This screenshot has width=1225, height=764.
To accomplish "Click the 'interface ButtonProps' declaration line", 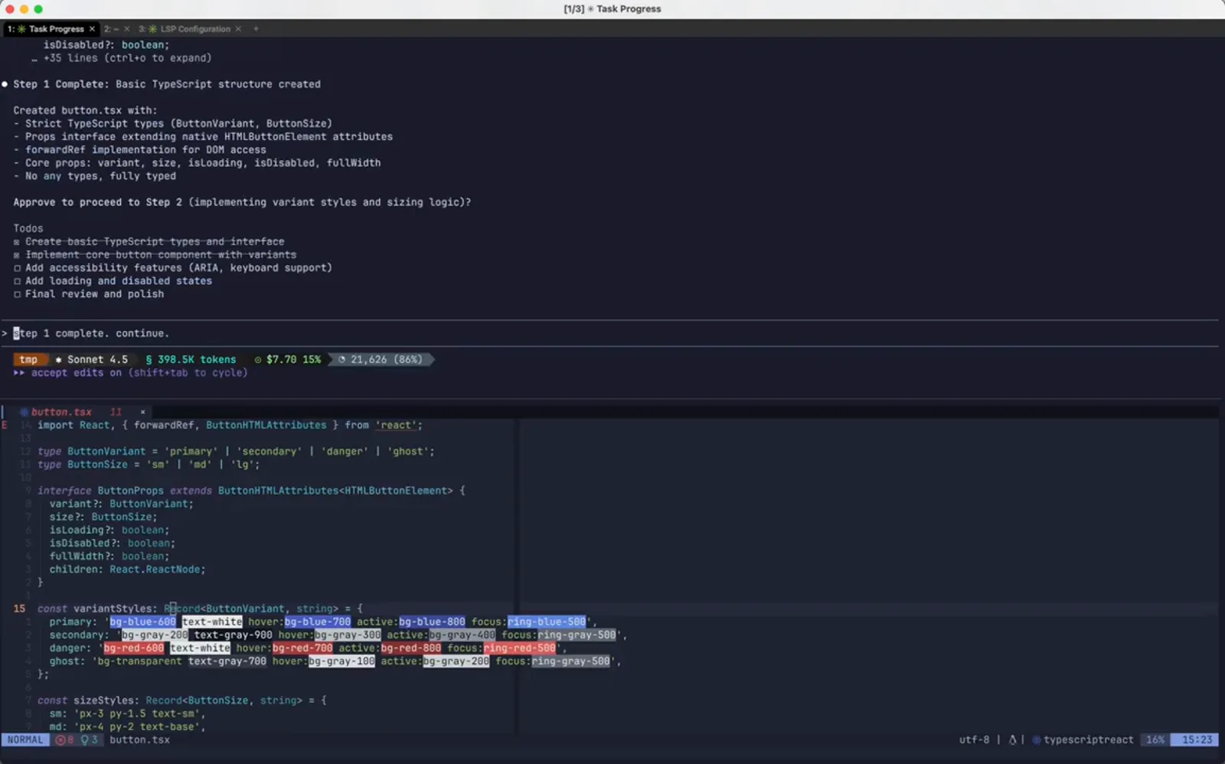I will click(251, 491).
